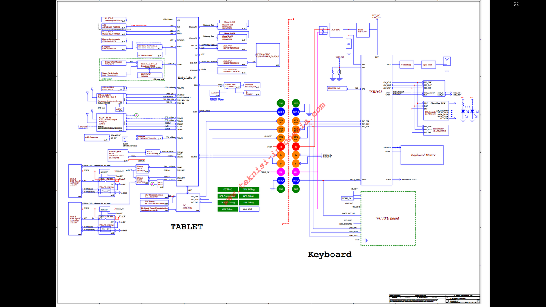Click the white Coin Cell box
Screen dimensions: 546x307
pyautogui.click(x=248, y=209)
